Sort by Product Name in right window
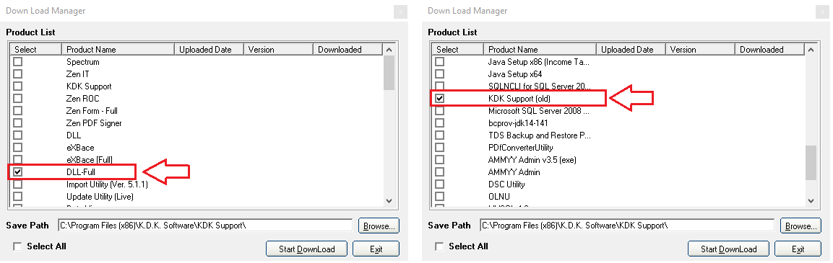Viewport: 833px width, 263px height. click(x=540, y=49)
